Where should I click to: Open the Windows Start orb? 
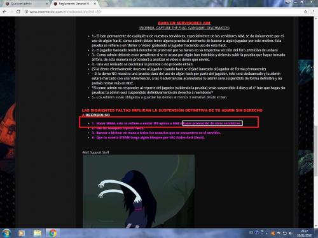[x=6, y=233]
